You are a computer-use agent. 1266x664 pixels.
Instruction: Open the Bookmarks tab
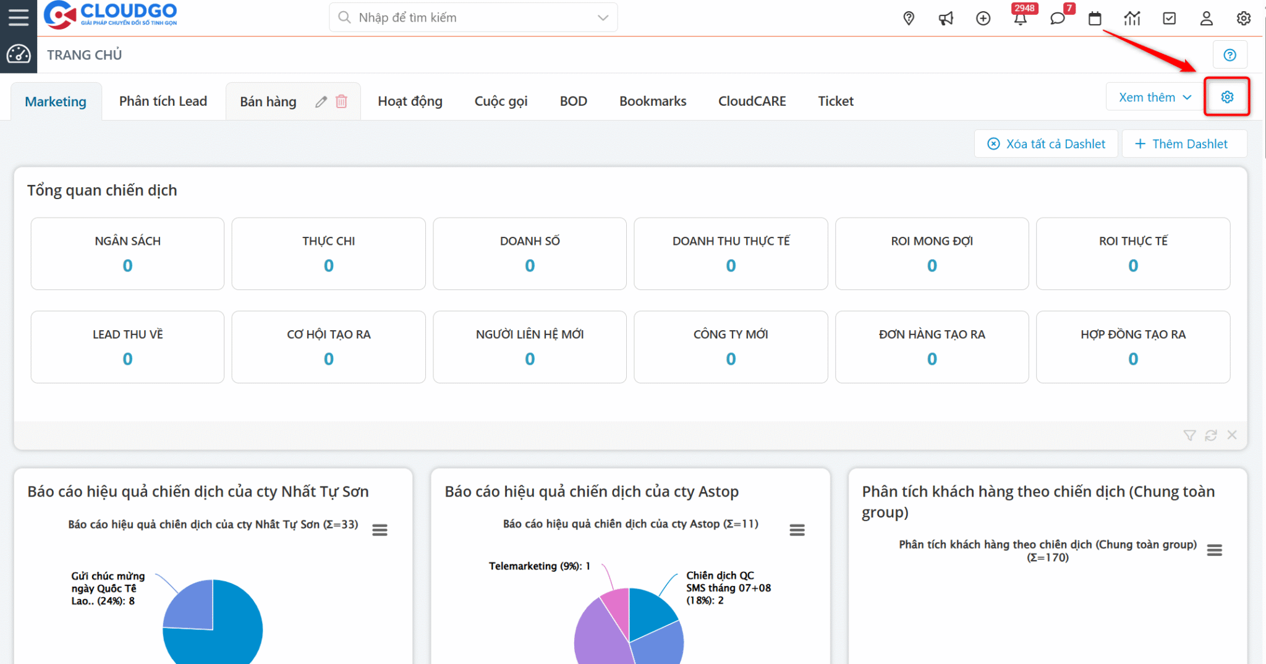click(x=653, y=101)
